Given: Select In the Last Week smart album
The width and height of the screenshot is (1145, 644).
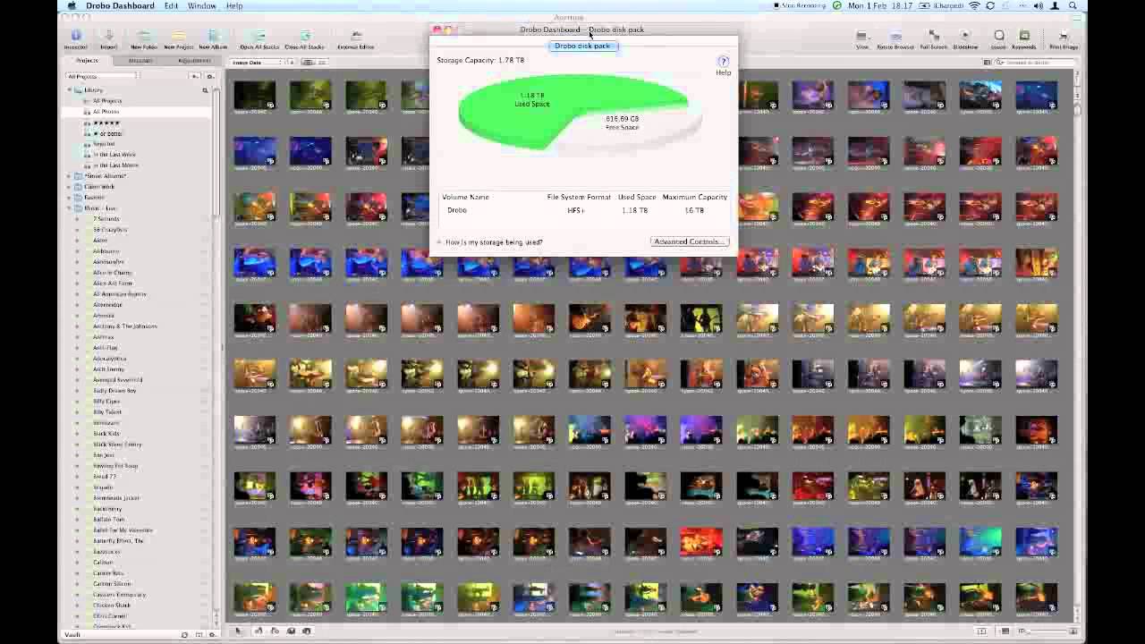Looking at the screenshot, I should [x=114, y=155].
